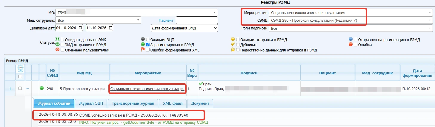Click the end date field 14.10.2026
The width and height of the screenshot is (435, 127).
(100, 28)
